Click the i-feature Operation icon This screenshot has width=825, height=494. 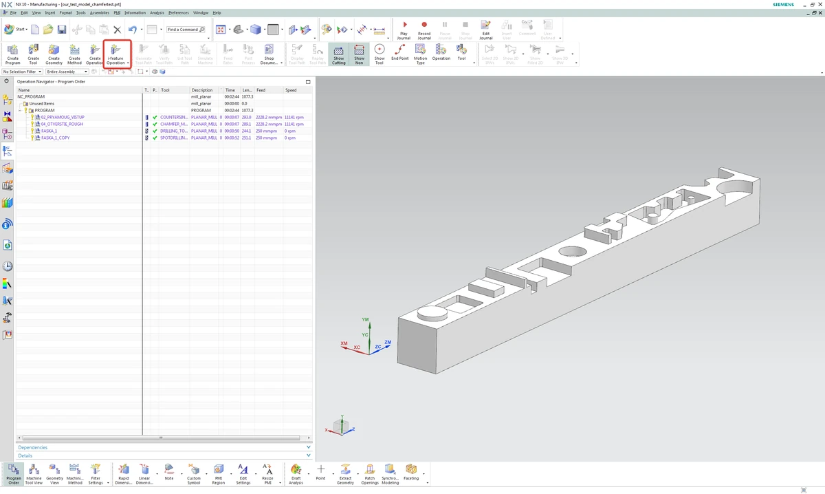coord(115,54)
